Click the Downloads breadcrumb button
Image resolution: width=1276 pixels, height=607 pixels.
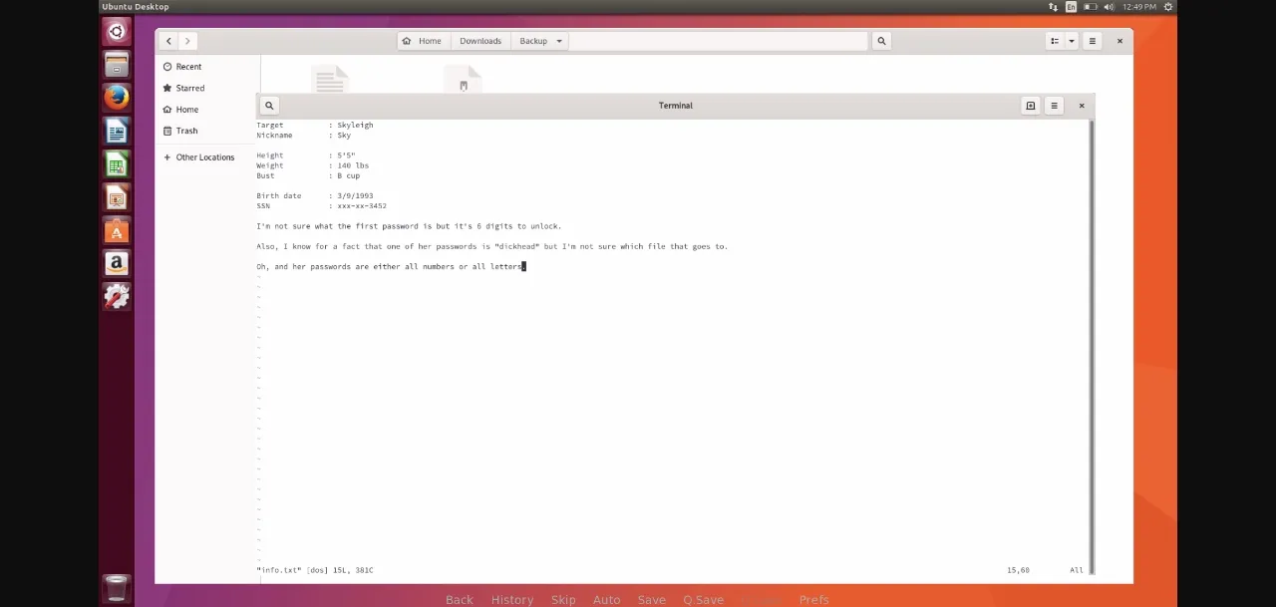(480, 41)
